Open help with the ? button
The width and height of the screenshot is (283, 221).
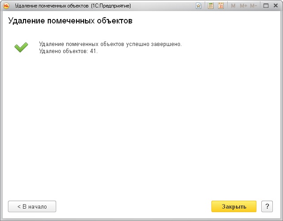coord(267,206)
